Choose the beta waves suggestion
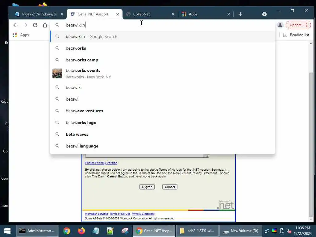Image resolution: width=316 pixels, height=237 pixels. [162, 134]
